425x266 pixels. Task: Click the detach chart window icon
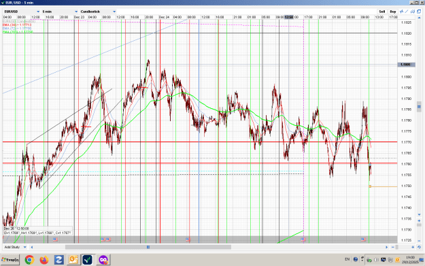click(419, 12)
